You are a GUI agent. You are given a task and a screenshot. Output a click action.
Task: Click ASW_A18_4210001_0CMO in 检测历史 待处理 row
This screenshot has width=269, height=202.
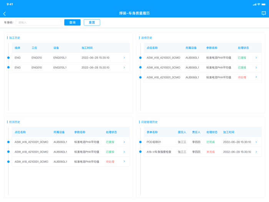pyautogui.click(x=32, y=162)
